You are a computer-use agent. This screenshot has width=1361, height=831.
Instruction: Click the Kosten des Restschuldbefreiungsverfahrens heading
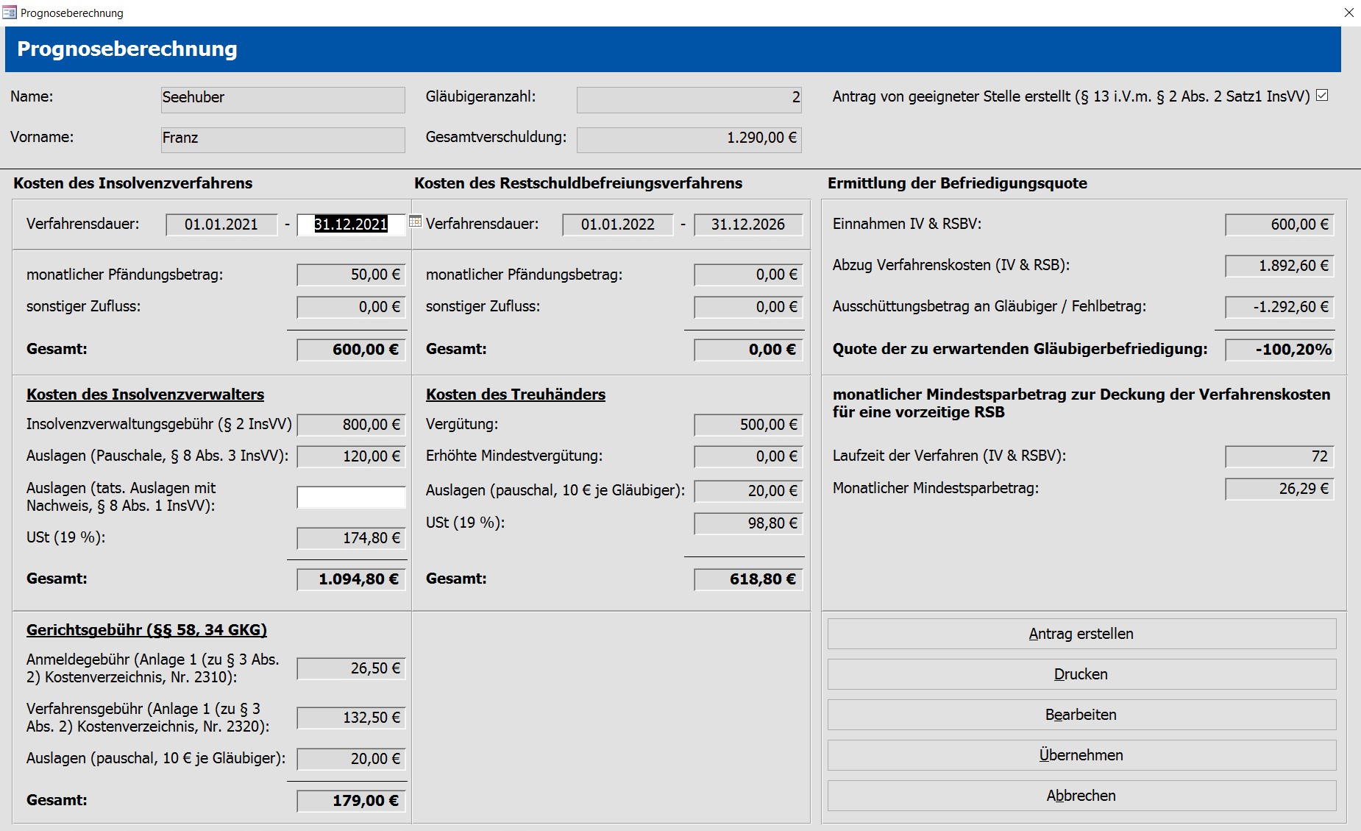(578, 183)
